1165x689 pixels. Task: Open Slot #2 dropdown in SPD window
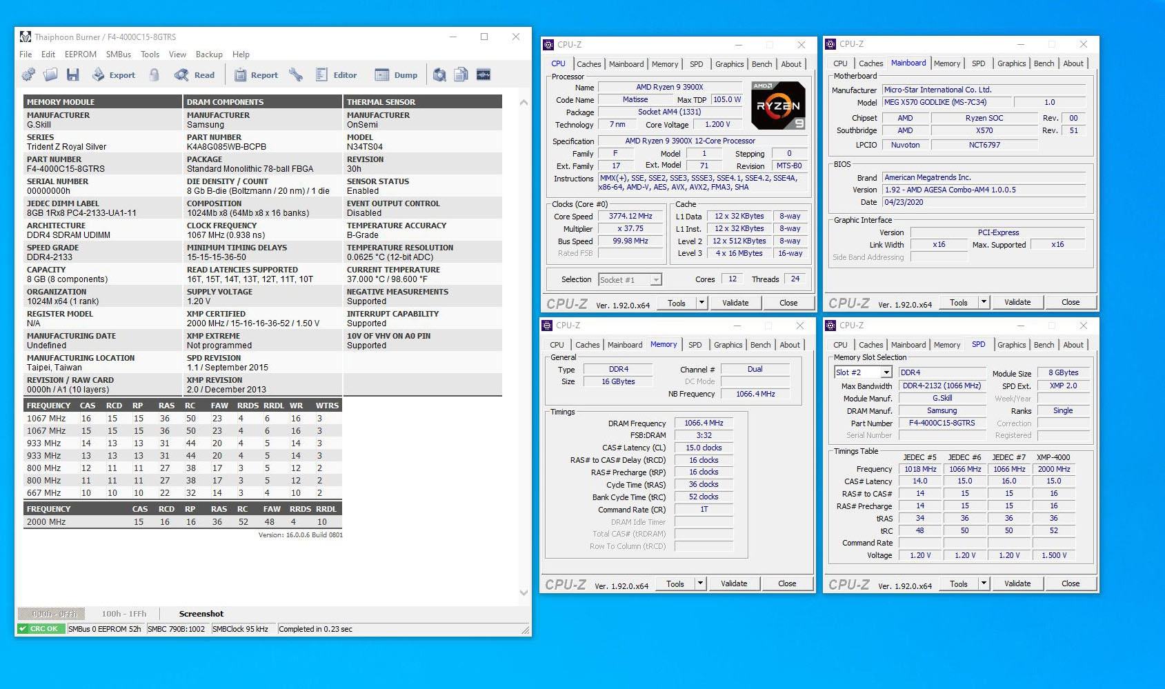coord(863,372)
